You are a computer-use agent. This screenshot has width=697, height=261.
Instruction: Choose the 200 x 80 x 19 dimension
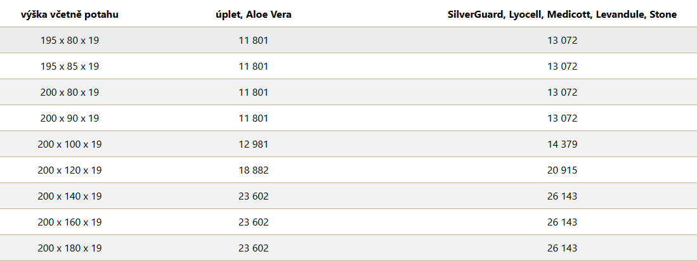70,92
